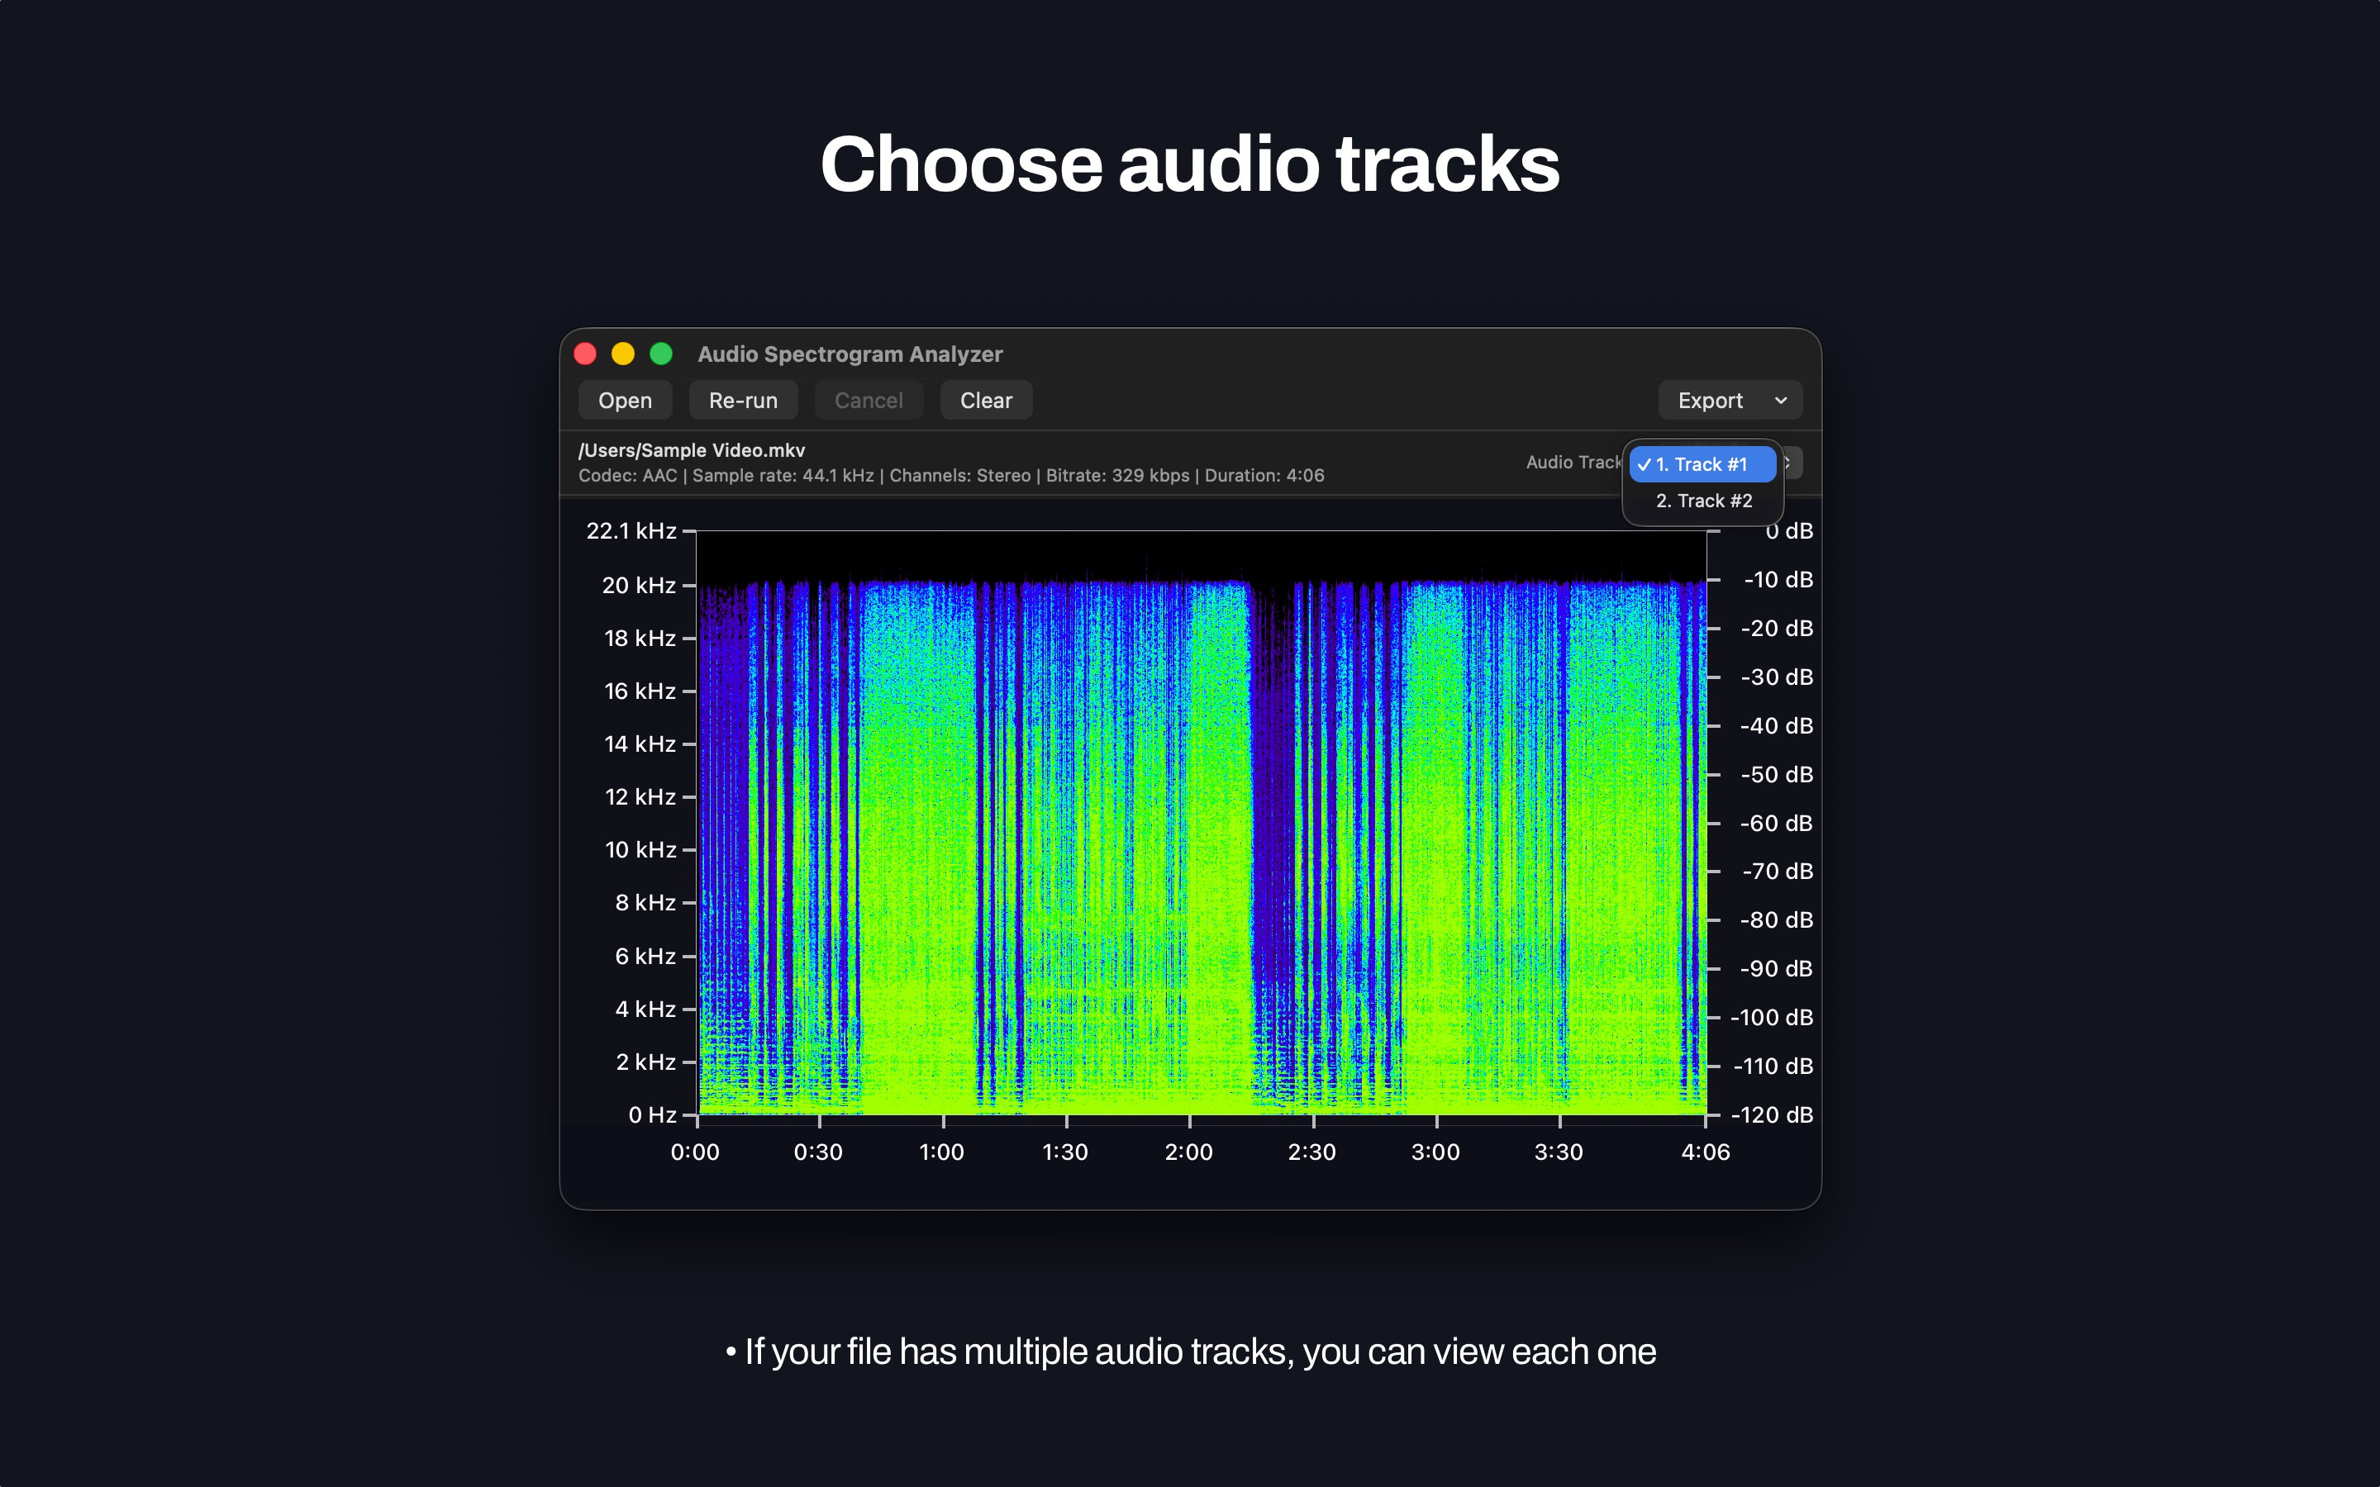Click the Export menu chevron arrow
Viewport: 2380px width, 1487px height.
point(1780,401)
